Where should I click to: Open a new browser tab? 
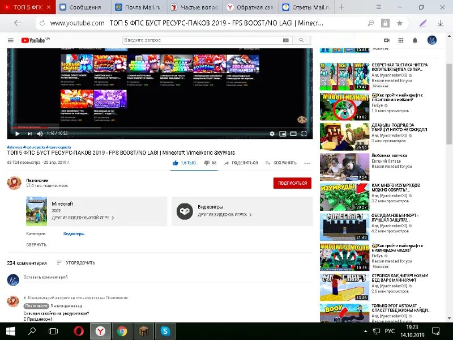click(341, 7)
